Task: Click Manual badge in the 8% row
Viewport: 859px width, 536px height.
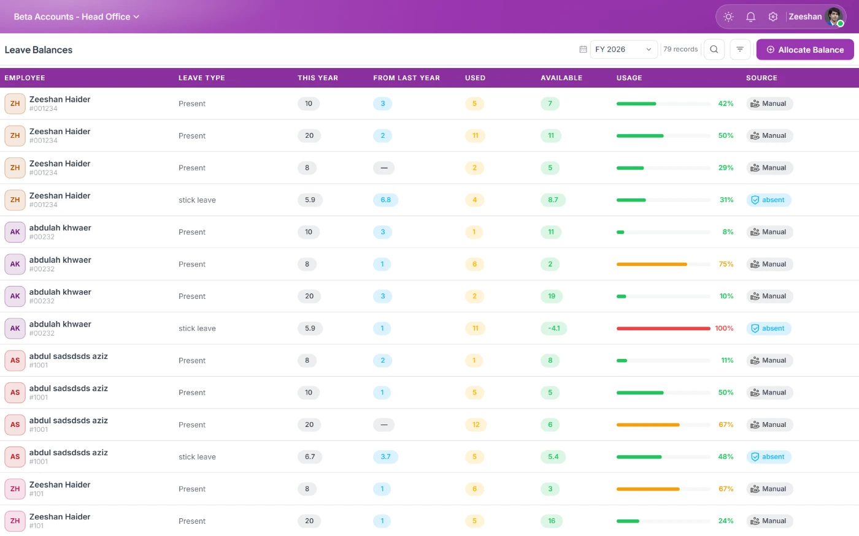Action: click(769, 232)
